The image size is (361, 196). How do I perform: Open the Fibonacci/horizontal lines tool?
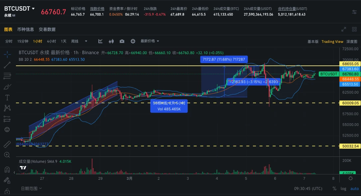pyautogui.click(x=7, y=76)
